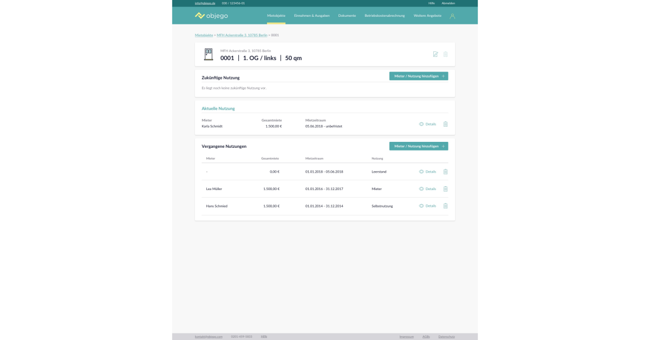Switch to Einnahmen & Ausgaben
Viewport: 650px width, 340px height.
[311, 16]
